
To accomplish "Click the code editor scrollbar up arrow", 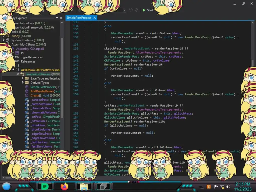I will click(252, 23).
